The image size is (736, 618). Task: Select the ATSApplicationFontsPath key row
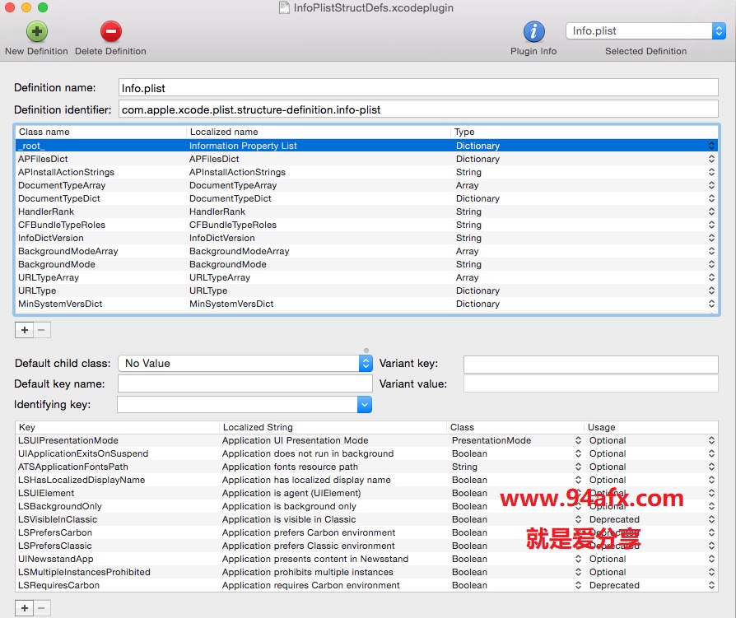(x=366, y=467)
